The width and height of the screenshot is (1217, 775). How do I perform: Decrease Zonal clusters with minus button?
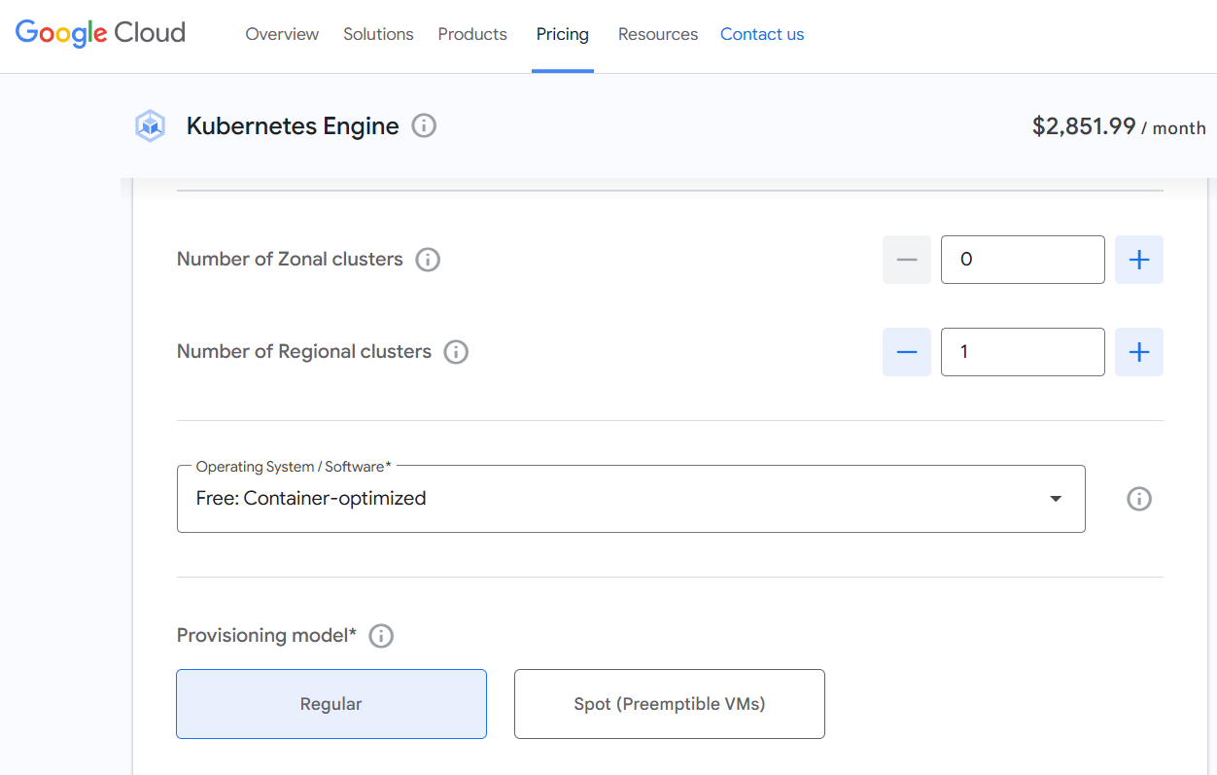click(906, 260)
